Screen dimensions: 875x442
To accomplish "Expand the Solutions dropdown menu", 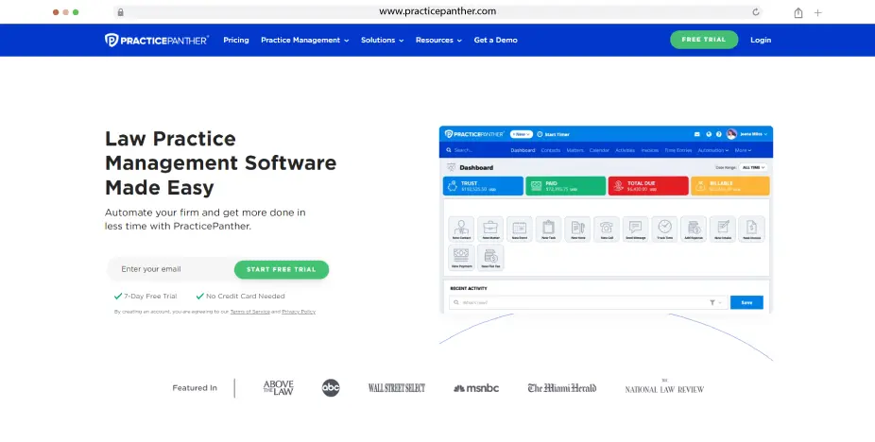I will click(x=383, y=41).
